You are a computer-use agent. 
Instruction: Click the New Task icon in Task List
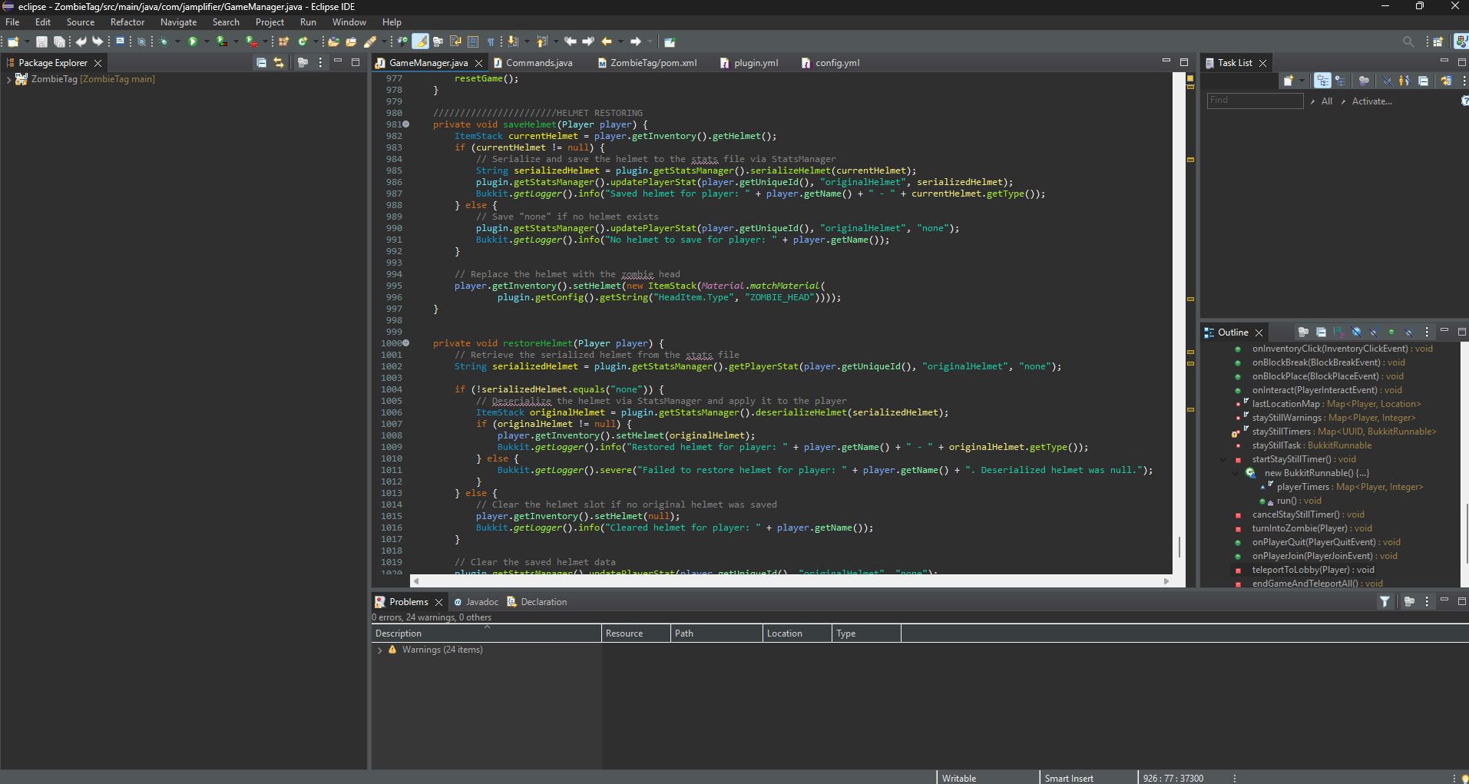click(x=1289, y=81)
